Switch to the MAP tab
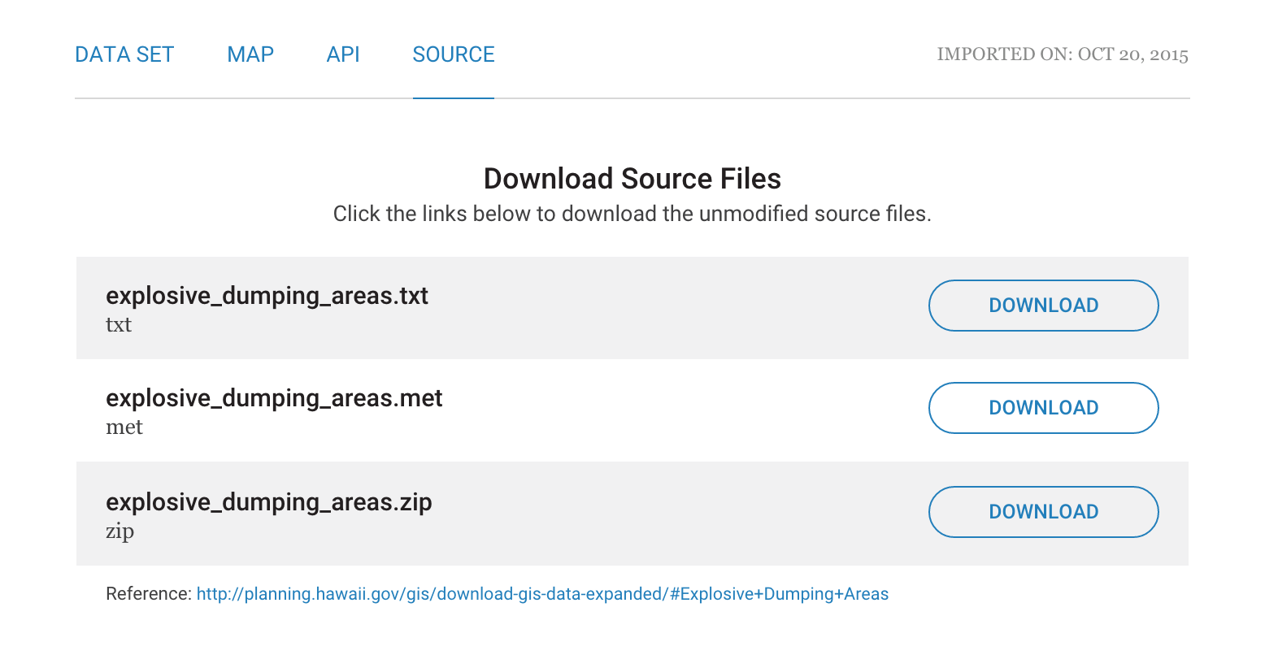 click(x=250, y=54)
